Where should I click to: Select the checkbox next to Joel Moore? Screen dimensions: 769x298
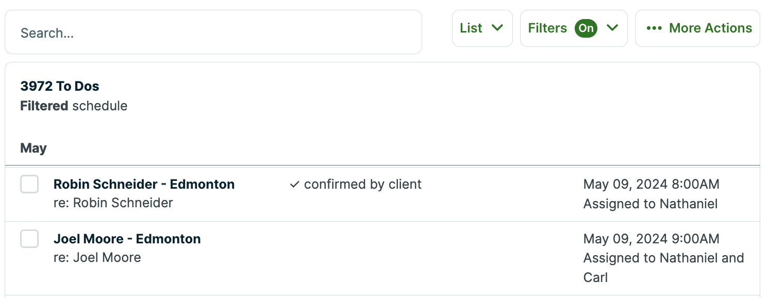coord(29,239)
